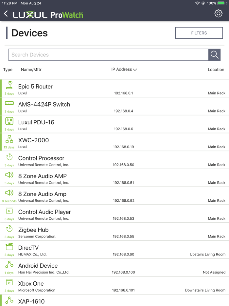
Task: Check the battery indicator in status bar
Action: click(x=221, y=3)
